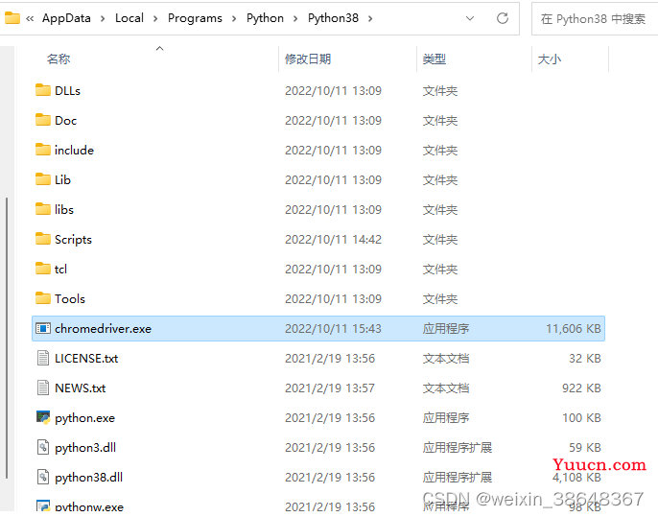Select the Doc folder name
Image resolution: width=658 pixels, height=517 pixels.
point(66,121)
